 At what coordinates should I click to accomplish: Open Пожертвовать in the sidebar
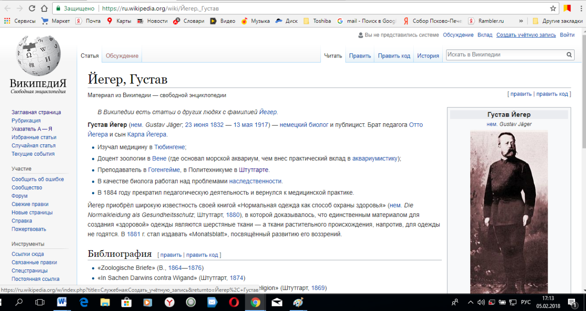coord(29,229)
